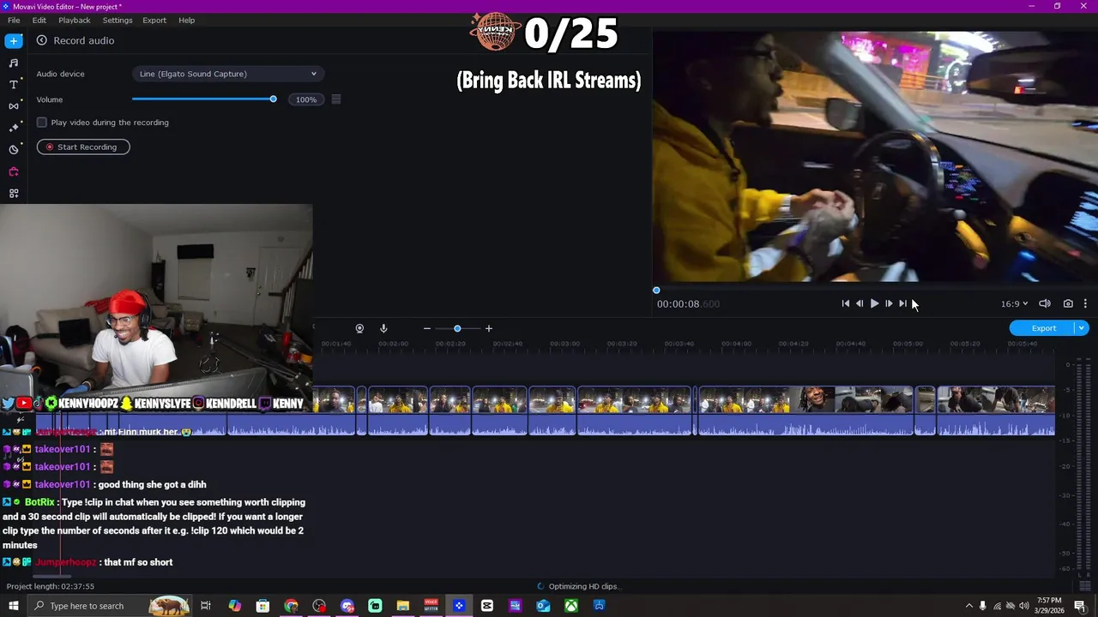Open player more options three dots
The height and width of the screenshot is (617, 1098).
[1085, 303]
